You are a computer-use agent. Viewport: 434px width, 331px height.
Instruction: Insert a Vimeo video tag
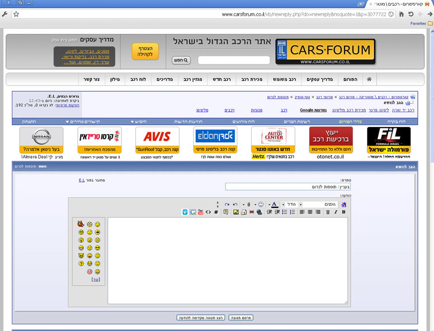point(185,212)
